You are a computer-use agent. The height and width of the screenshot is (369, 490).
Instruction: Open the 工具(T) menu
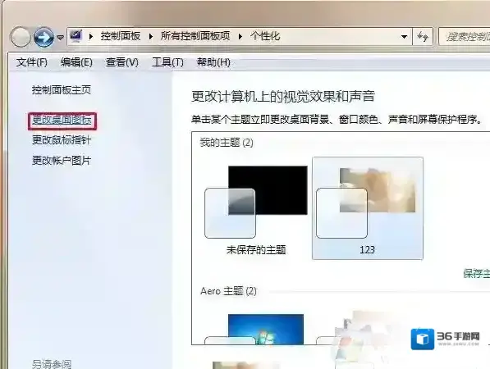(167, 62)
